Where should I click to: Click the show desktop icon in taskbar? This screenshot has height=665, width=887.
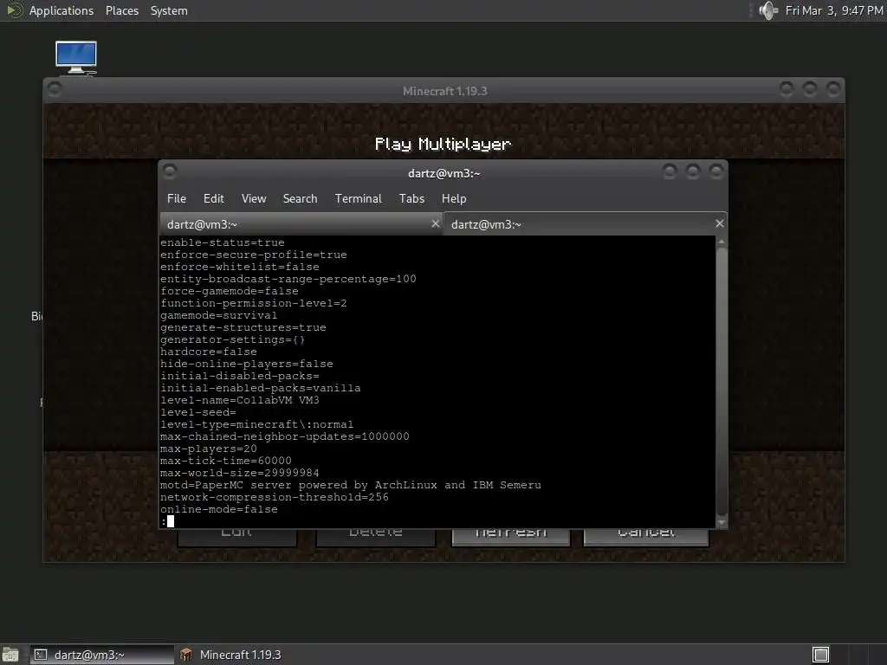(10, 655)
